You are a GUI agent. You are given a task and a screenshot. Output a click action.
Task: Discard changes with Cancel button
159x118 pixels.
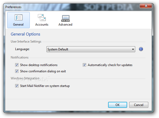[x=139, y=105]
